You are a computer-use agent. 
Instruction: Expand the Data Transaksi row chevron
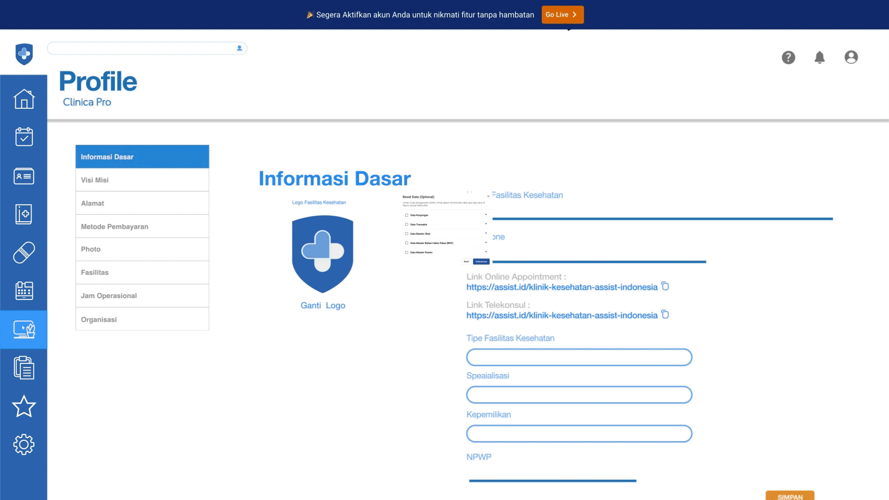pyautogui.click(x=486, y=224)
